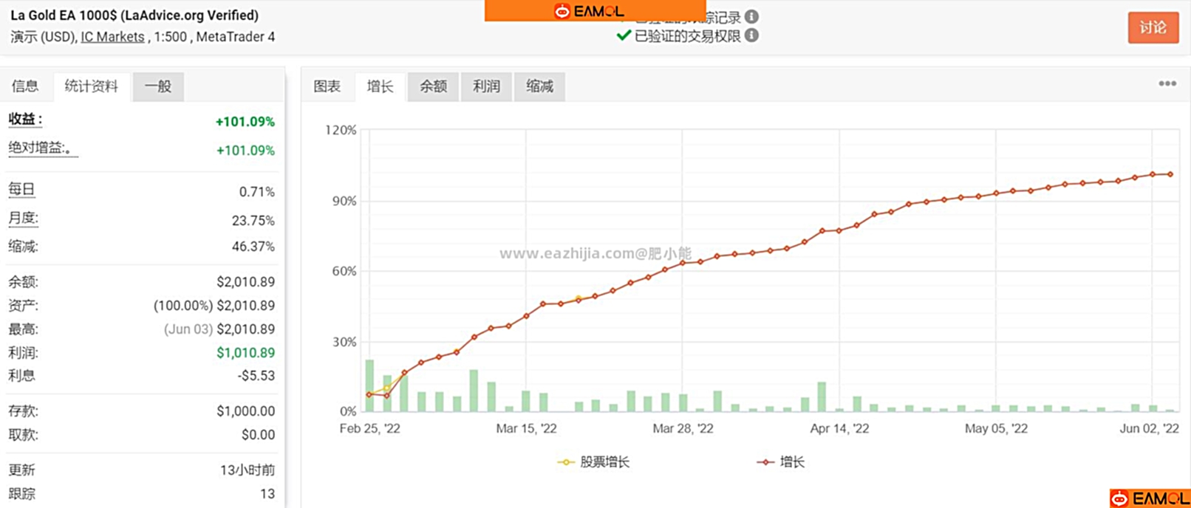The image size is (1191, 508).
Task: Select the 余额 chart tab
Action: coord(434,86)
